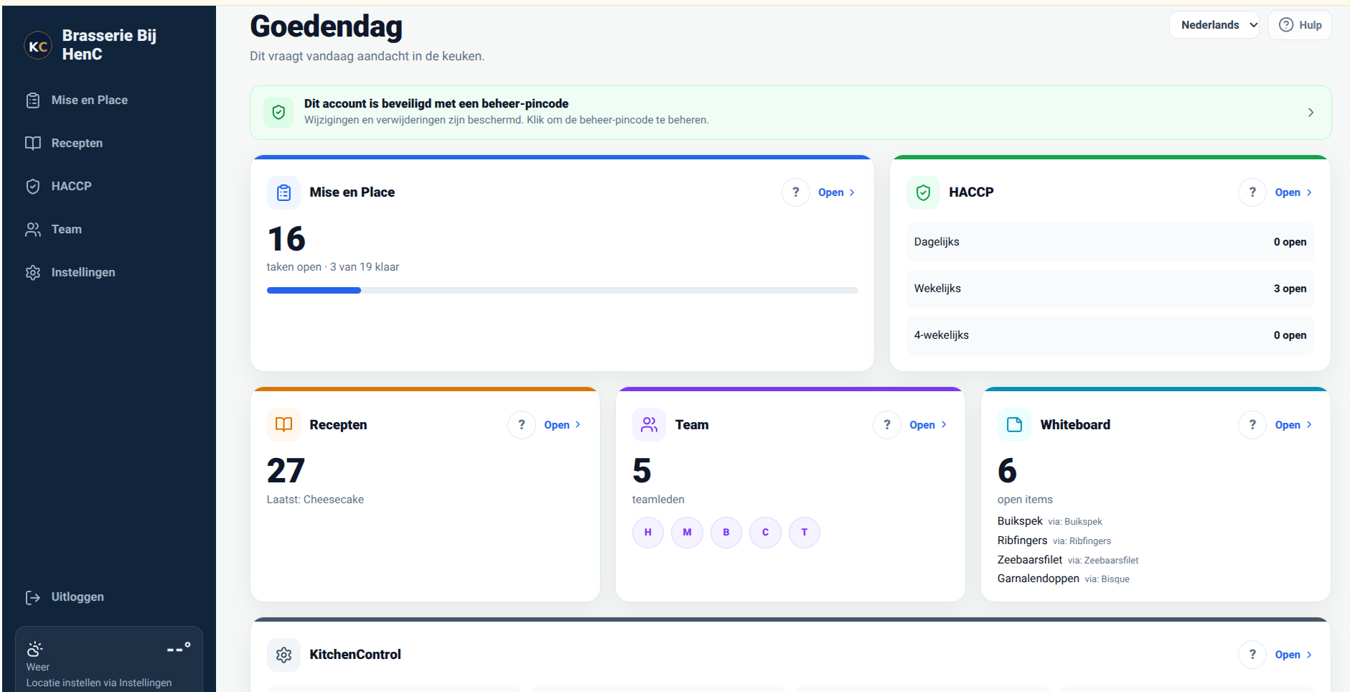Open Instellingen in sidebar
This screenshot has width=1350, height=692.
point(108,273)
